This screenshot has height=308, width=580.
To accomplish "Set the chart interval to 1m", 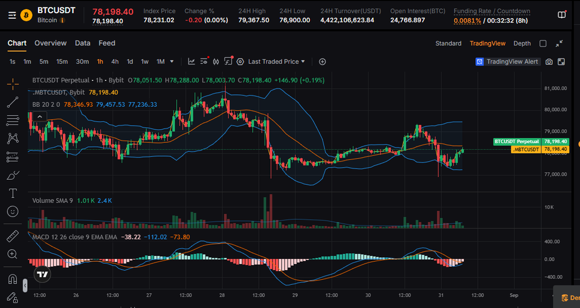I will pyautogui.click(x=27, y=62).
